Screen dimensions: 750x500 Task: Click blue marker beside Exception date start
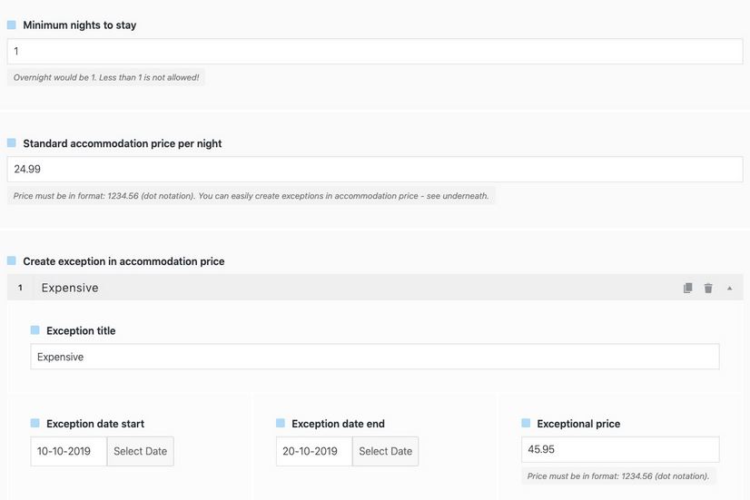[35, 423]
